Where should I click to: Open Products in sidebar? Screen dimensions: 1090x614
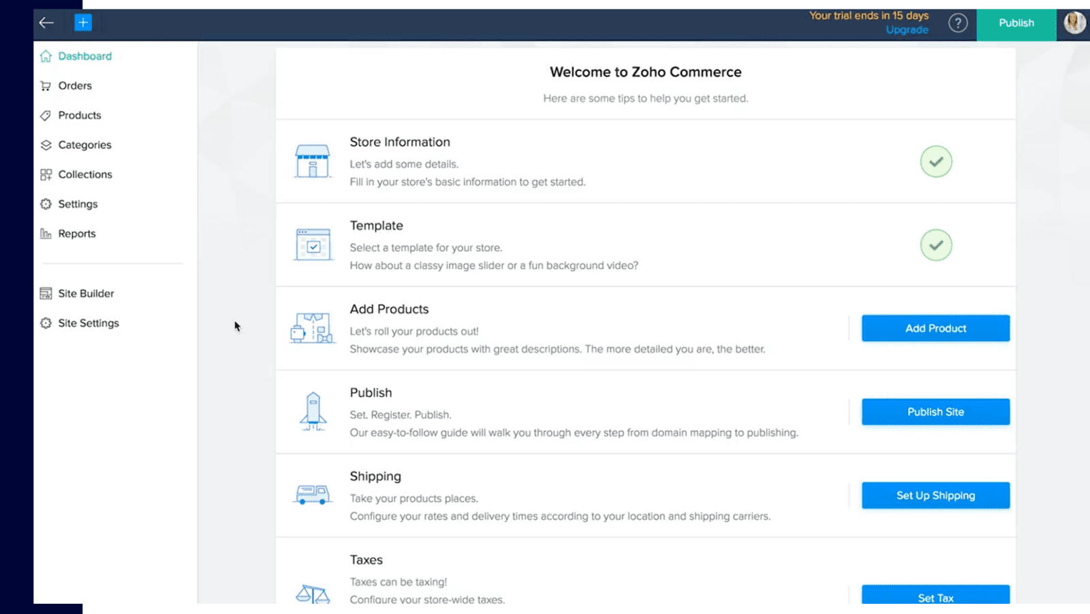pos(80,115)
